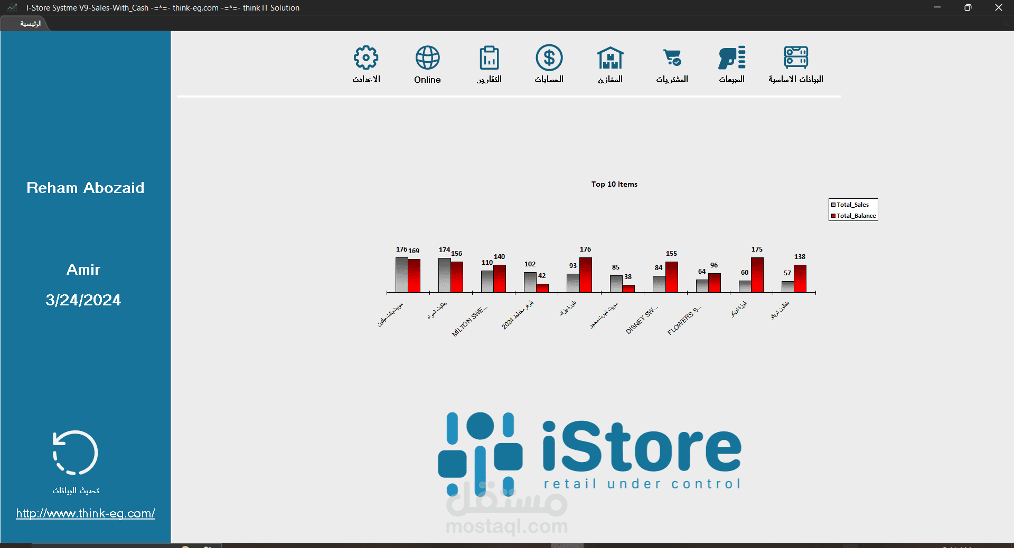This screenshot has height=548, width=1014.
Task: Click the Amir label in sidebar
Action: tap(83, 270)
